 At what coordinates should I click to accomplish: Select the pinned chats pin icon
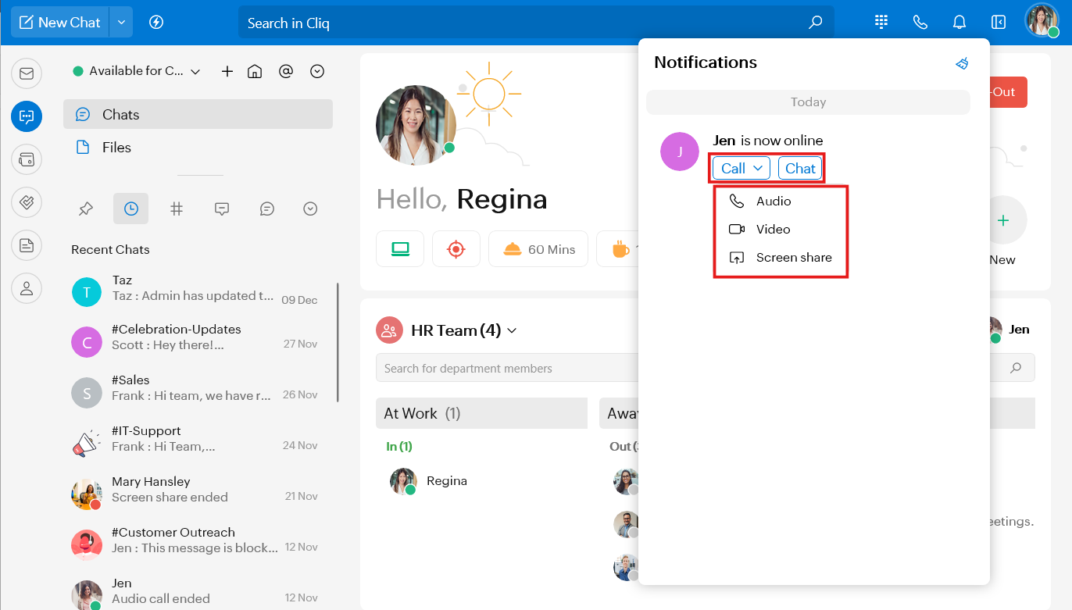click(x=86, y=209)
